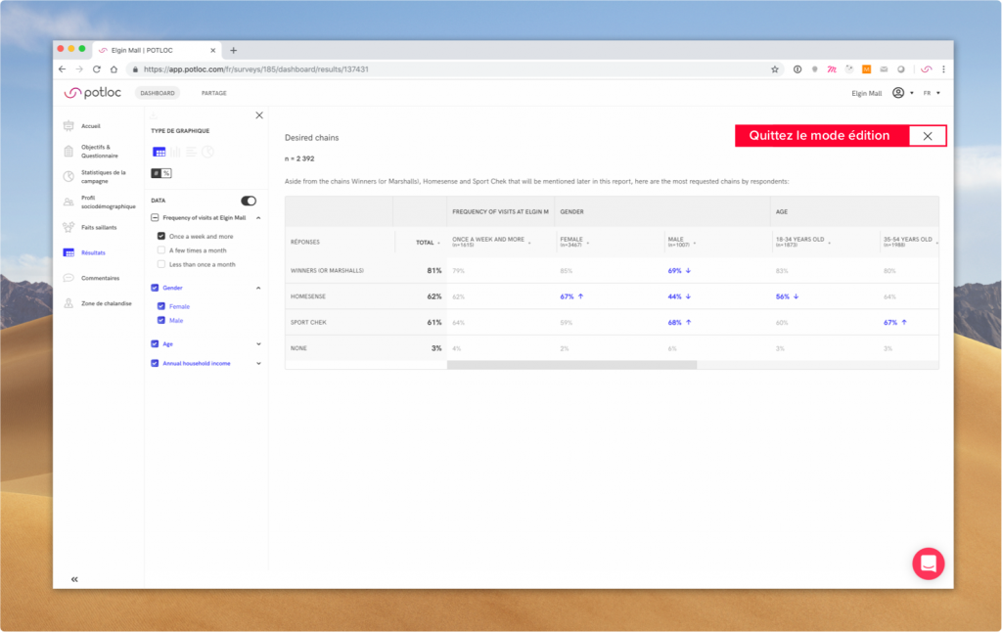Open the chat support bubble
Image resolution: width=1002 pixels, height=632 pixels.
tap(928, 564)
